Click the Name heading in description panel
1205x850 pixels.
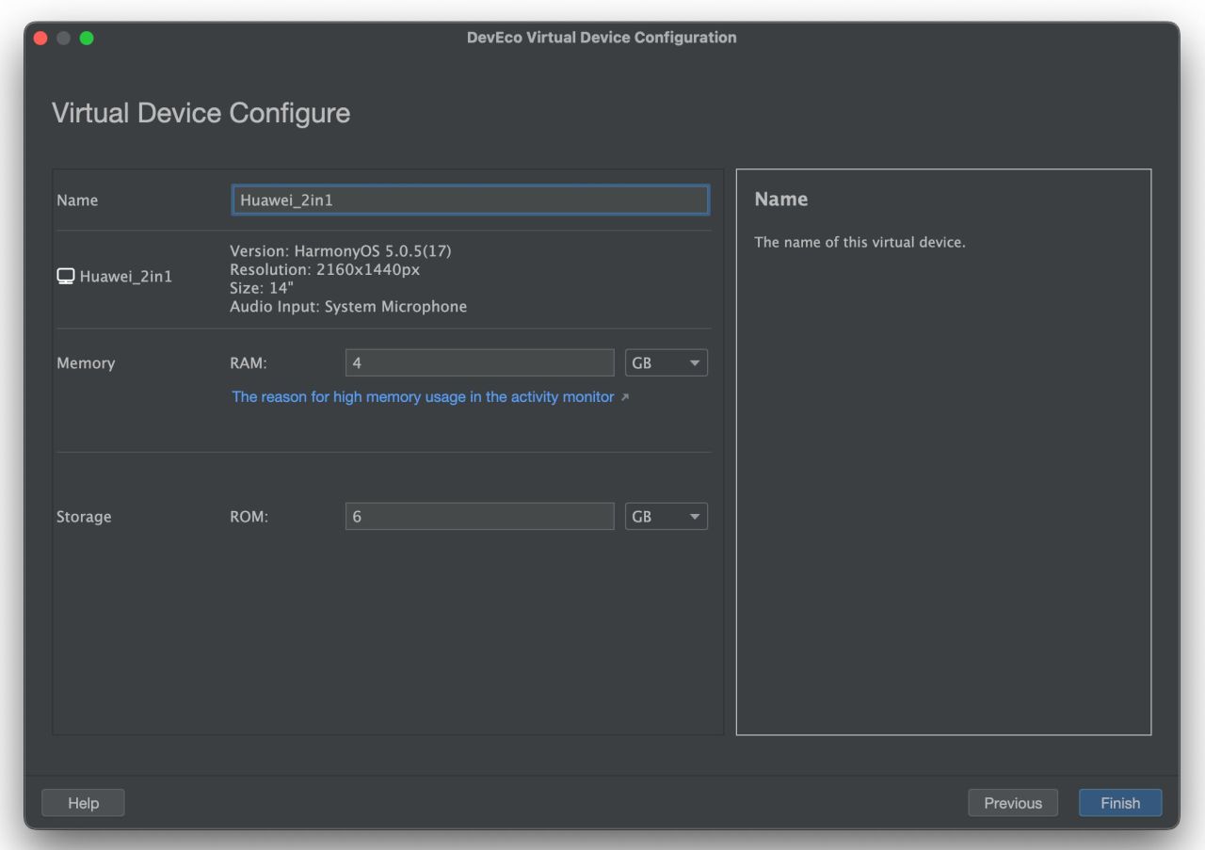coord(781,200)
